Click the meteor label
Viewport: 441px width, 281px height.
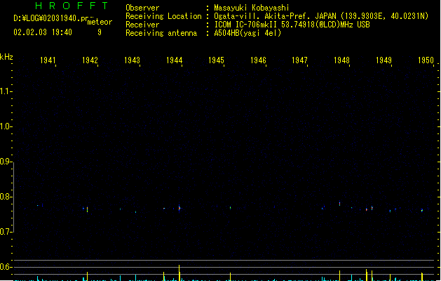[100, 22]
